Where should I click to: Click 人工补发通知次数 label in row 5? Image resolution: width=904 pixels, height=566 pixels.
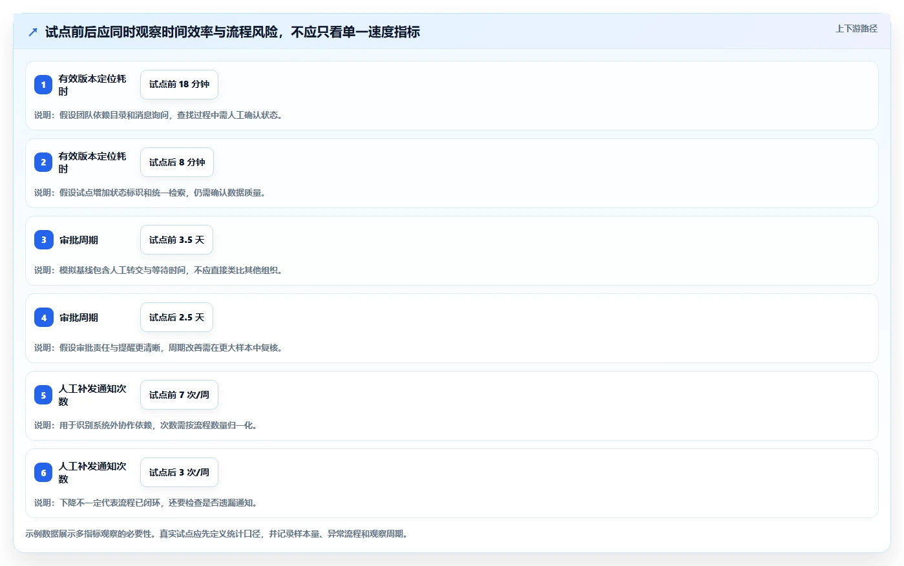92,395
